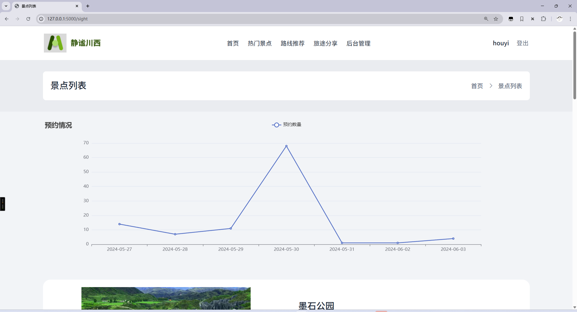Go to 首页 in navigation menu
577x312 pixels.
(233, 43)
